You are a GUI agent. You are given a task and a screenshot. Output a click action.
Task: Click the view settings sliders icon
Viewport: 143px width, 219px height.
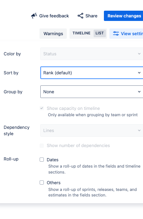click(116, 34)
